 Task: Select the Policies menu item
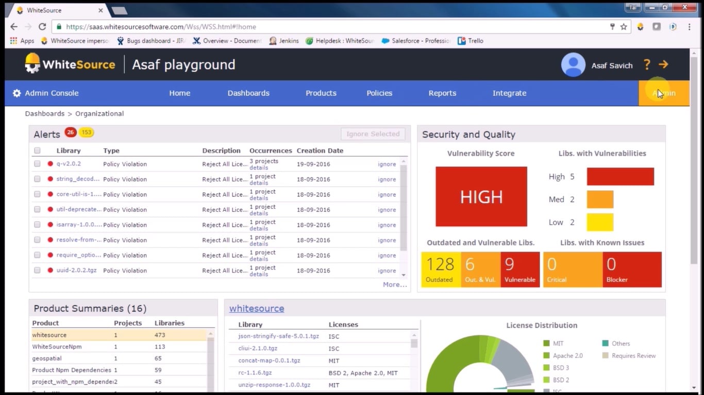click(379, 93)
